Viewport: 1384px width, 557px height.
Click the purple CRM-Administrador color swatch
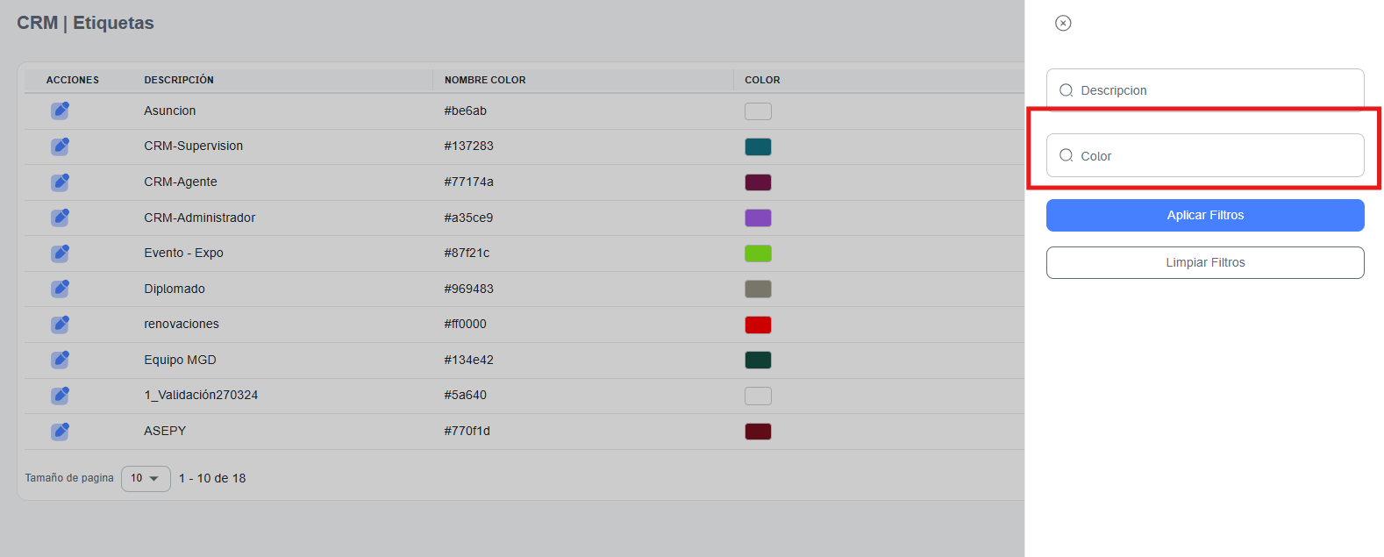[x=758, y=218]
